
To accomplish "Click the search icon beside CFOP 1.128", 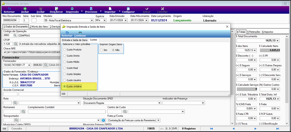I will coord(16,44).
